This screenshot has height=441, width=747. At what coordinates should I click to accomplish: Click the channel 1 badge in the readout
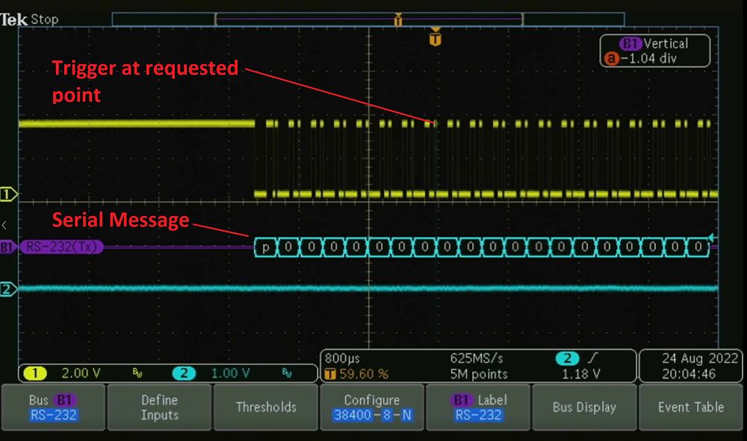point(37,373)
